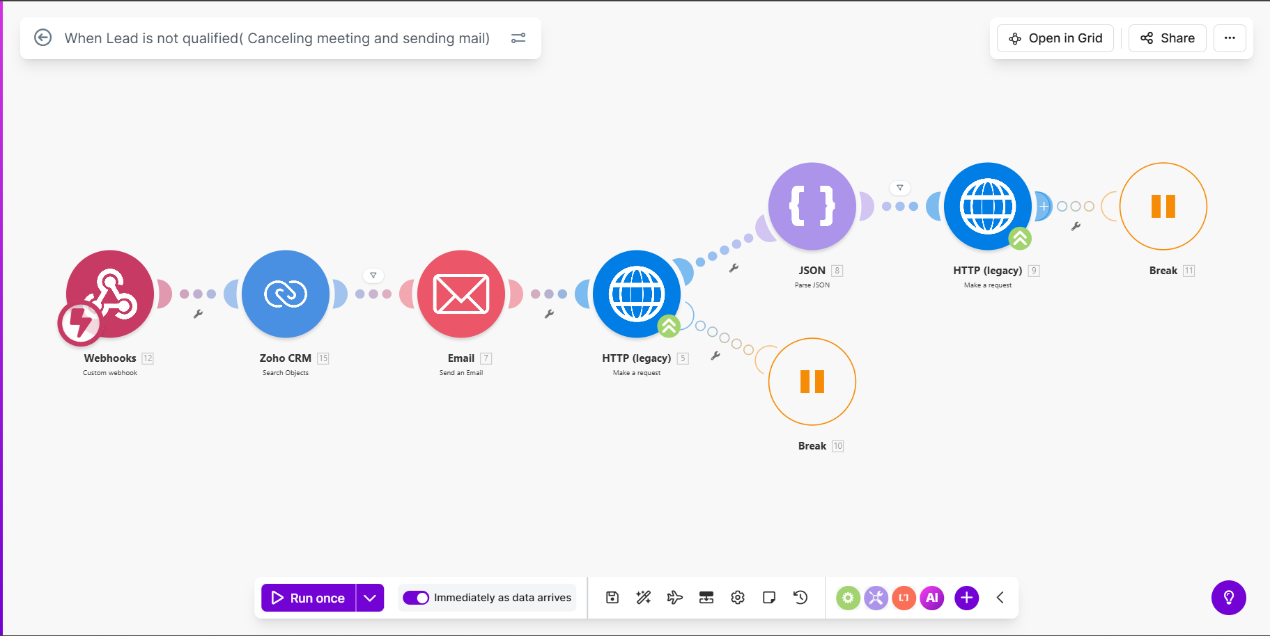The image size is (1270, 636).
Task: Click the scenario title to rename it
Action: [277, 38]
